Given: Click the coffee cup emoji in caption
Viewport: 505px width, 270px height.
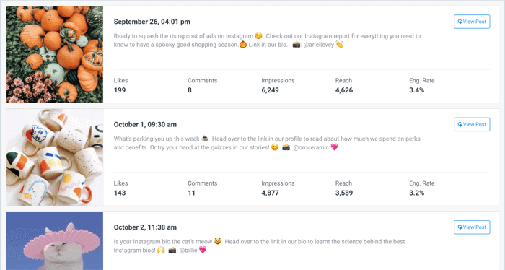Looking at the screenshot, I should pos(205,139).
